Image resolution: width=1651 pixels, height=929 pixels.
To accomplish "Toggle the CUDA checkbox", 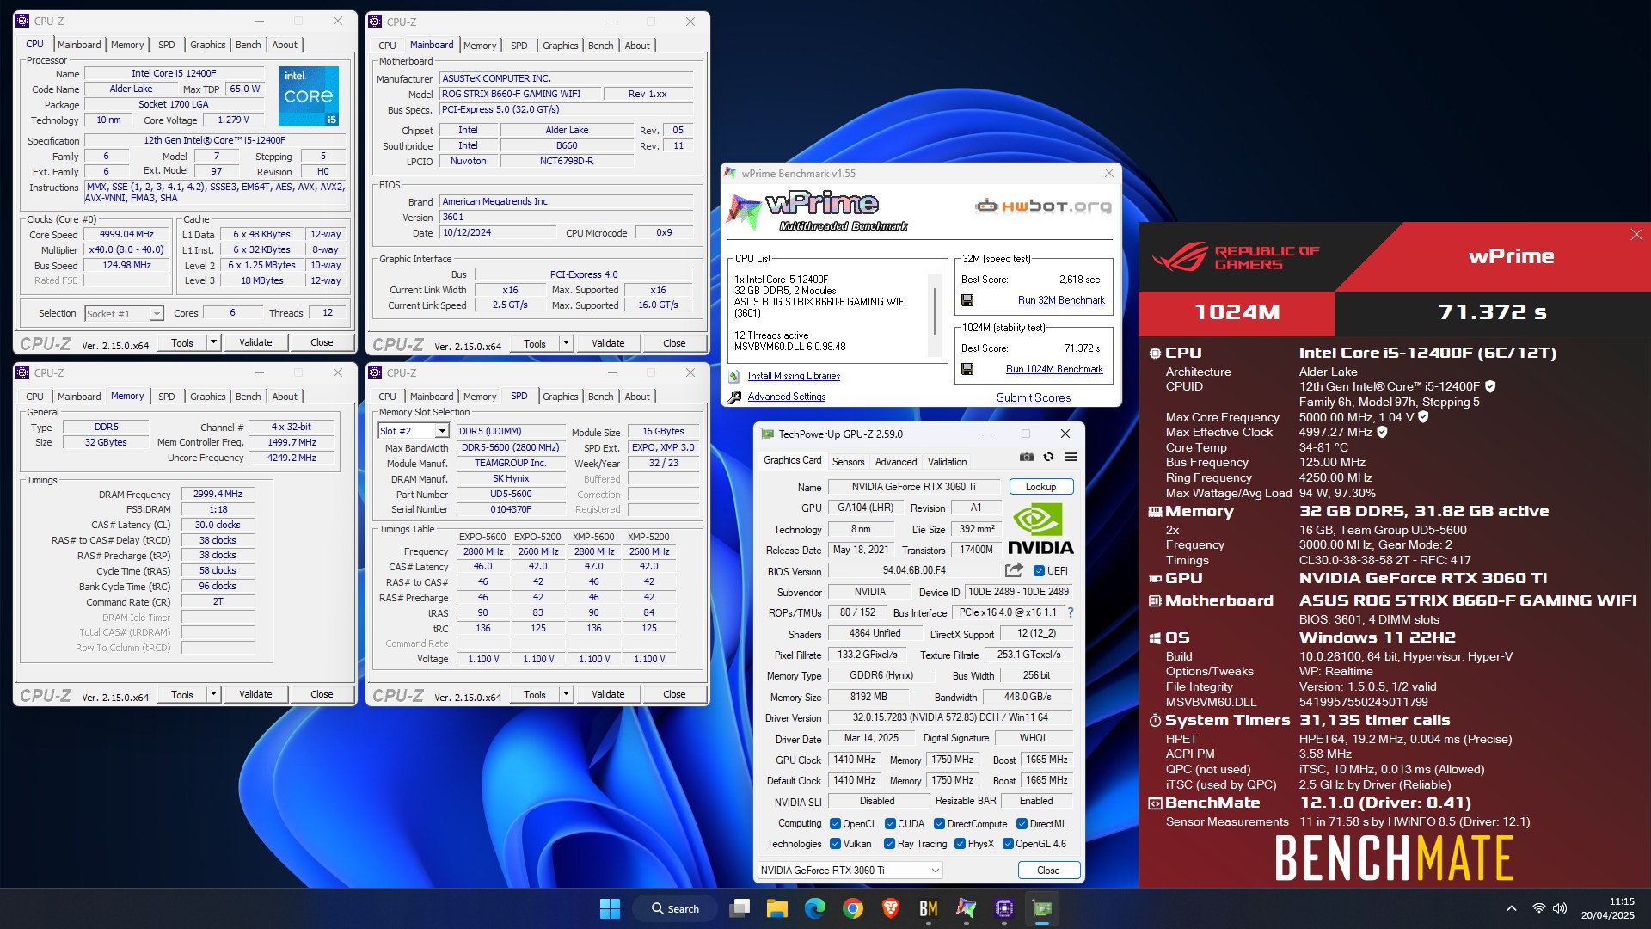I will click(890, 823).
